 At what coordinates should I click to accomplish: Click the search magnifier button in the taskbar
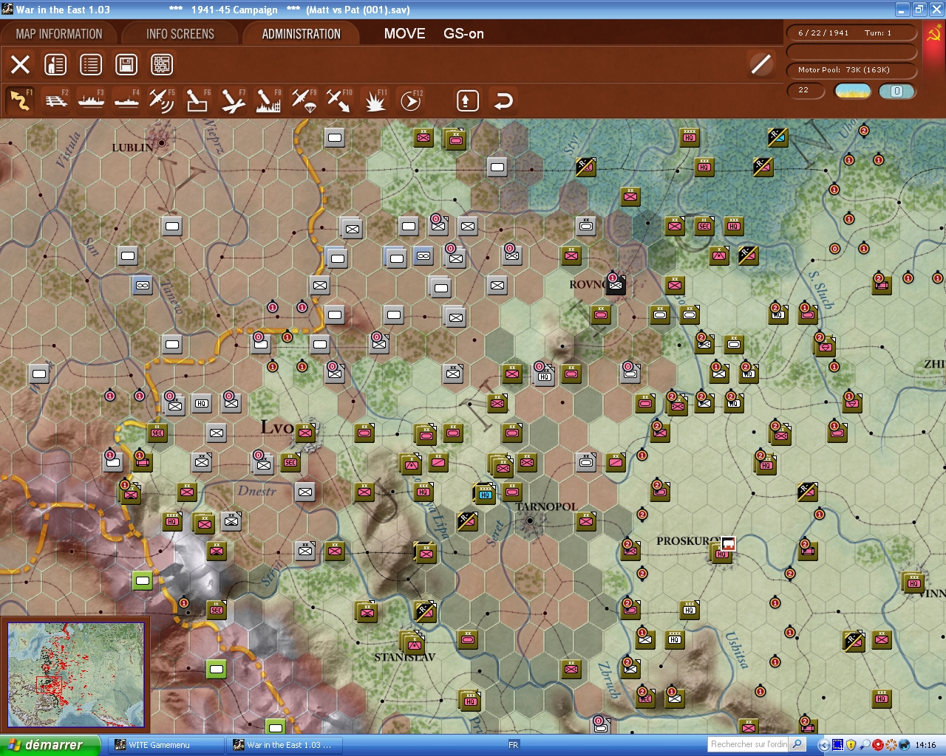point(797,744)
